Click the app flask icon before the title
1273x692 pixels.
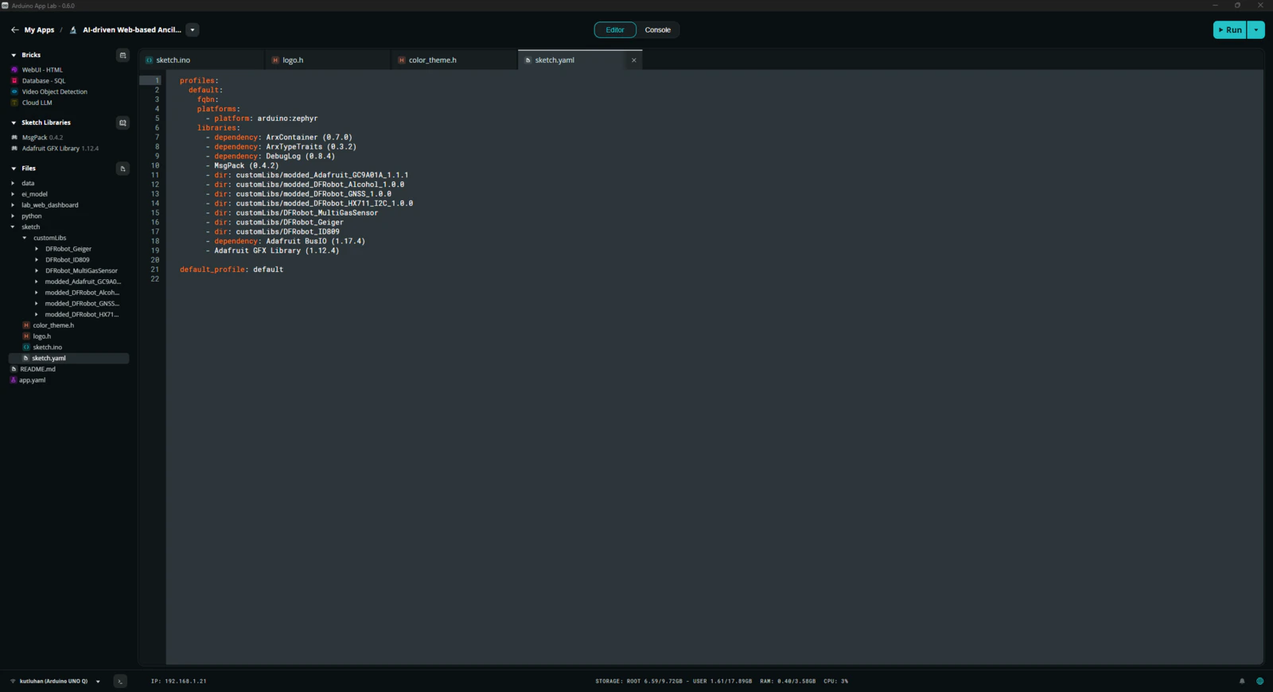pos(73,30)
